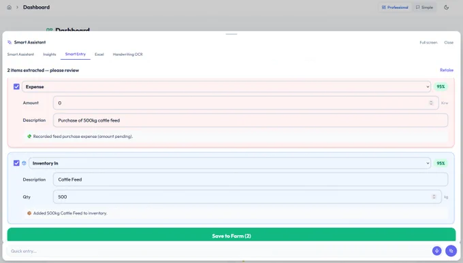
Task: Click the expense Description field with cattle feed purchase
Action: (251, 120)
